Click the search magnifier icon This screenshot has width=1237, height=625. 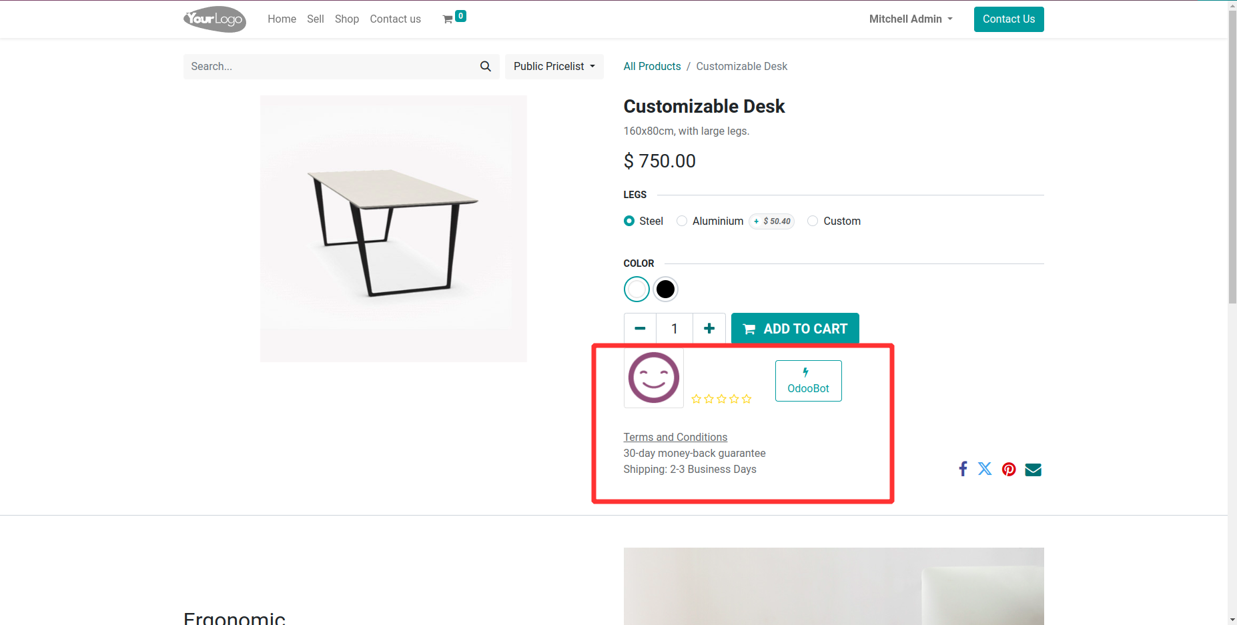pyautogui.click(x=485, y=67)
